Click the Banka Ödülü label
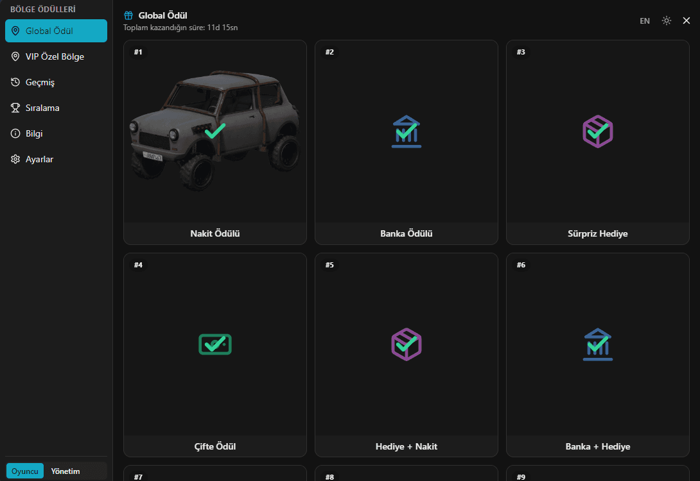 [x=407, y=233]
